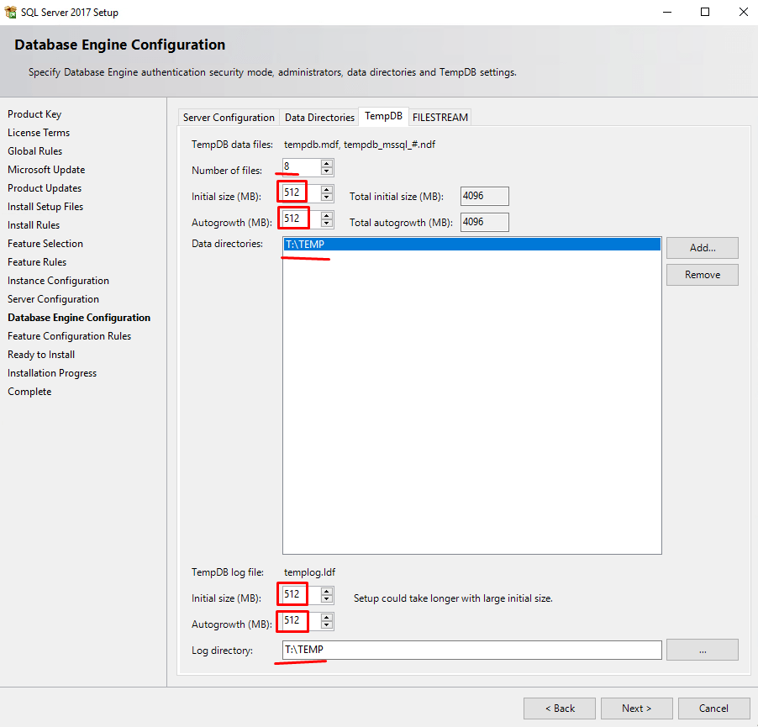Decrease log file autogrowth spinner
Screen dimensions: 758x727
click(327, 625)
